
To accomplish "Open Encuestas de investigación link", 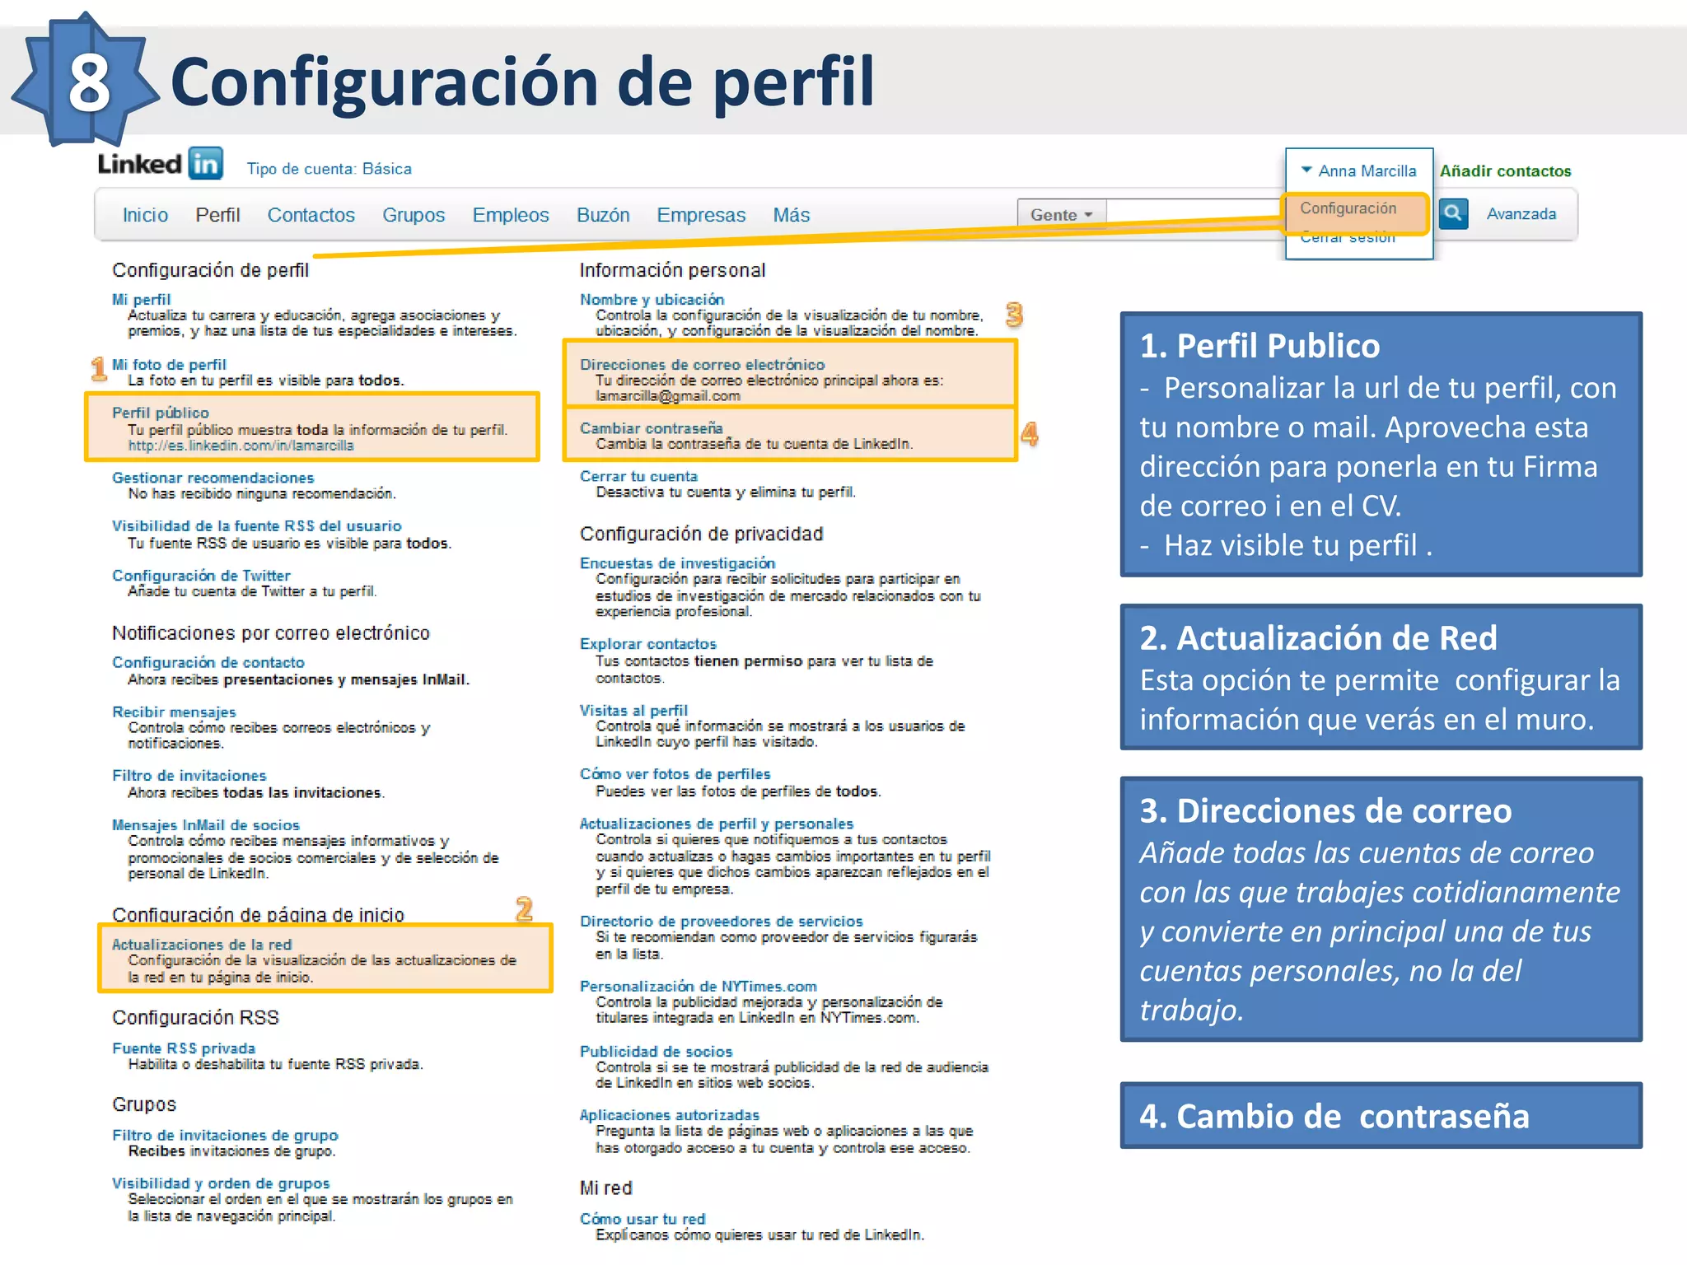I will coord(677,563).
